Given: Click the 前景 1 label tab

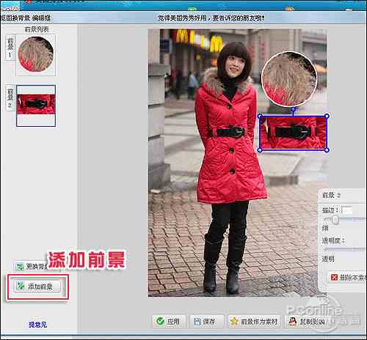Looking at the screenshot, I should 10,48.
